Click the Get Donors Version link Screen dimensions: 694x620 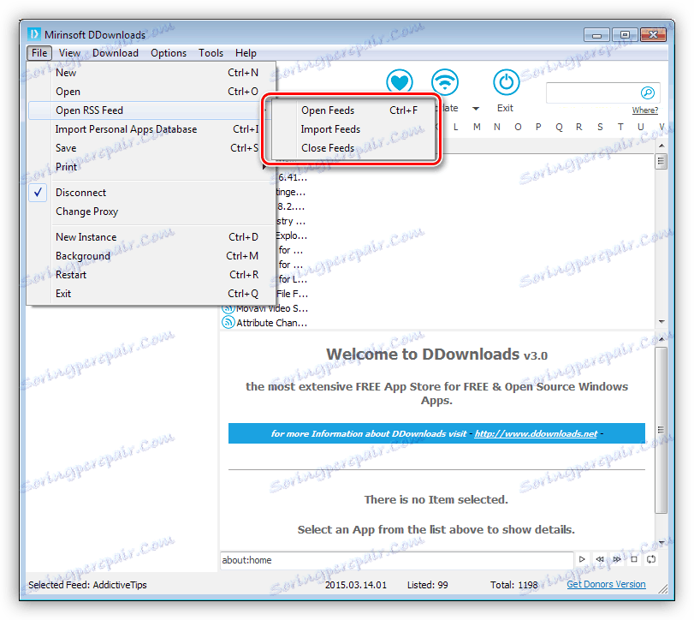click(x=606, y=584)
